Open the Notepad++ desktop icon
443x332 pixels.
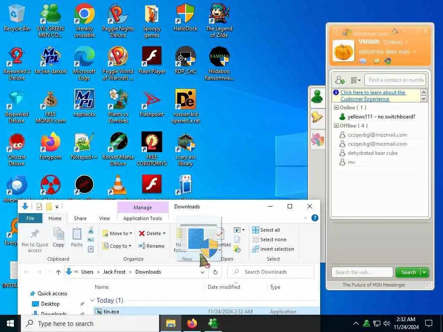tap(84, 146)
